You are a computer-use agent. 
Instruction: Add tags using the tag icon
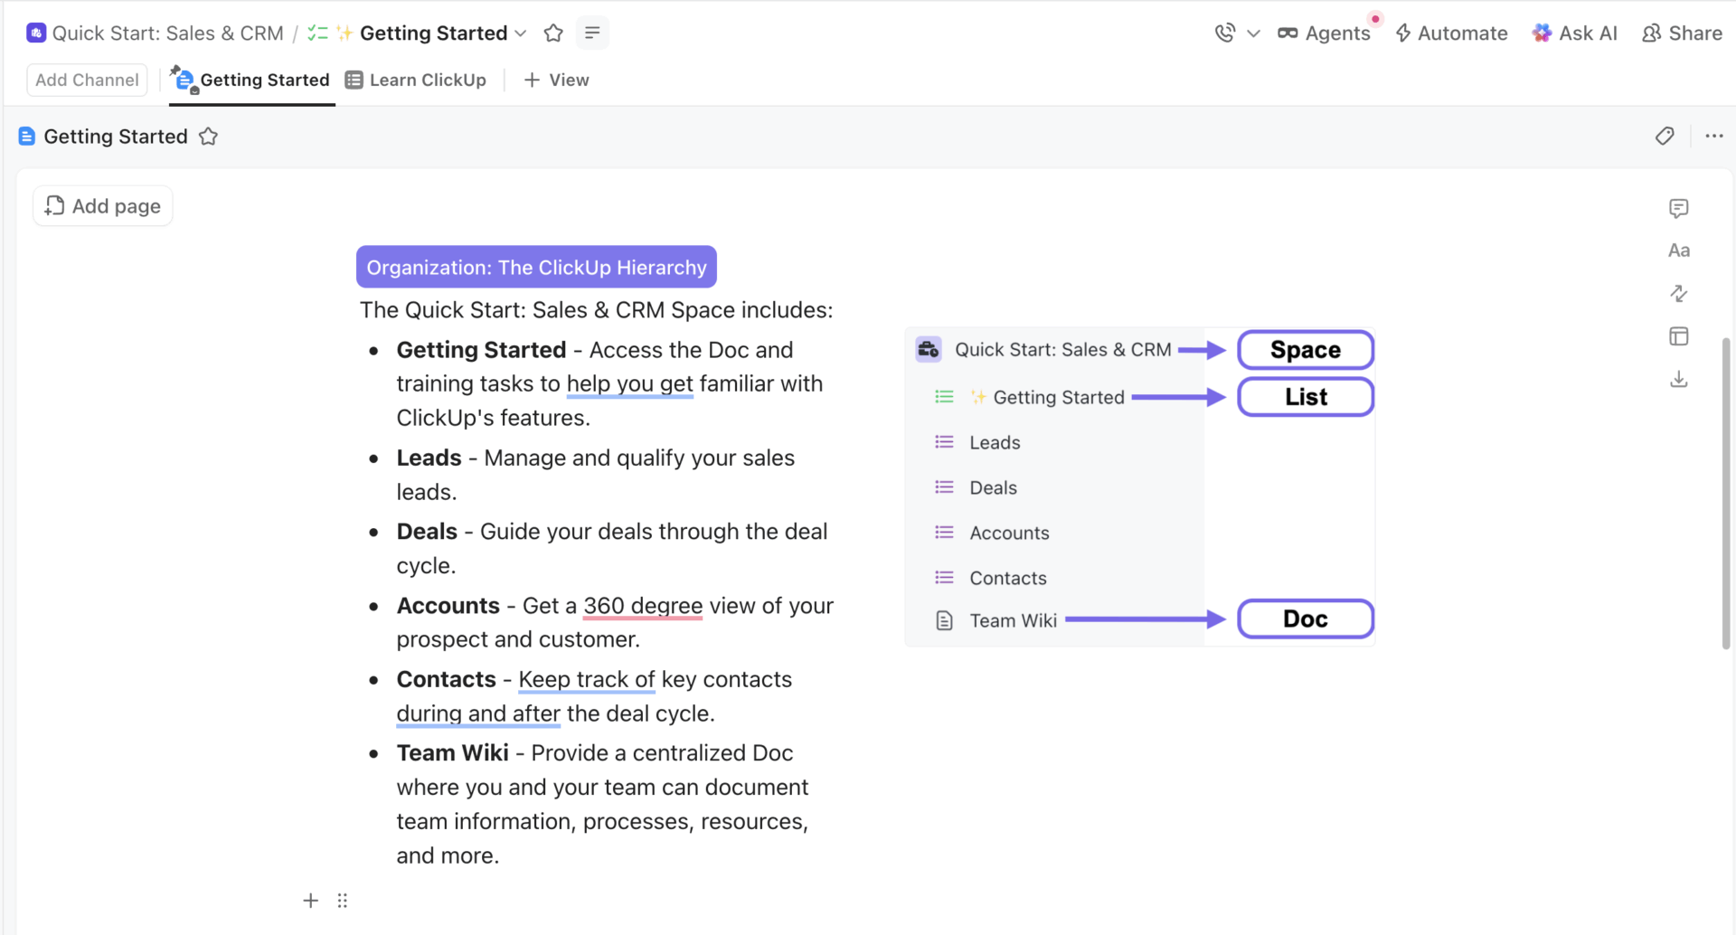click(1665, 136)
